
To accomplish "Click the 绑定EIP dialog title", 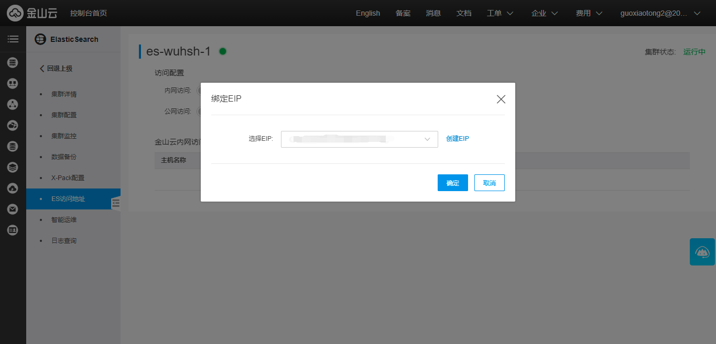I will point(226,98).
